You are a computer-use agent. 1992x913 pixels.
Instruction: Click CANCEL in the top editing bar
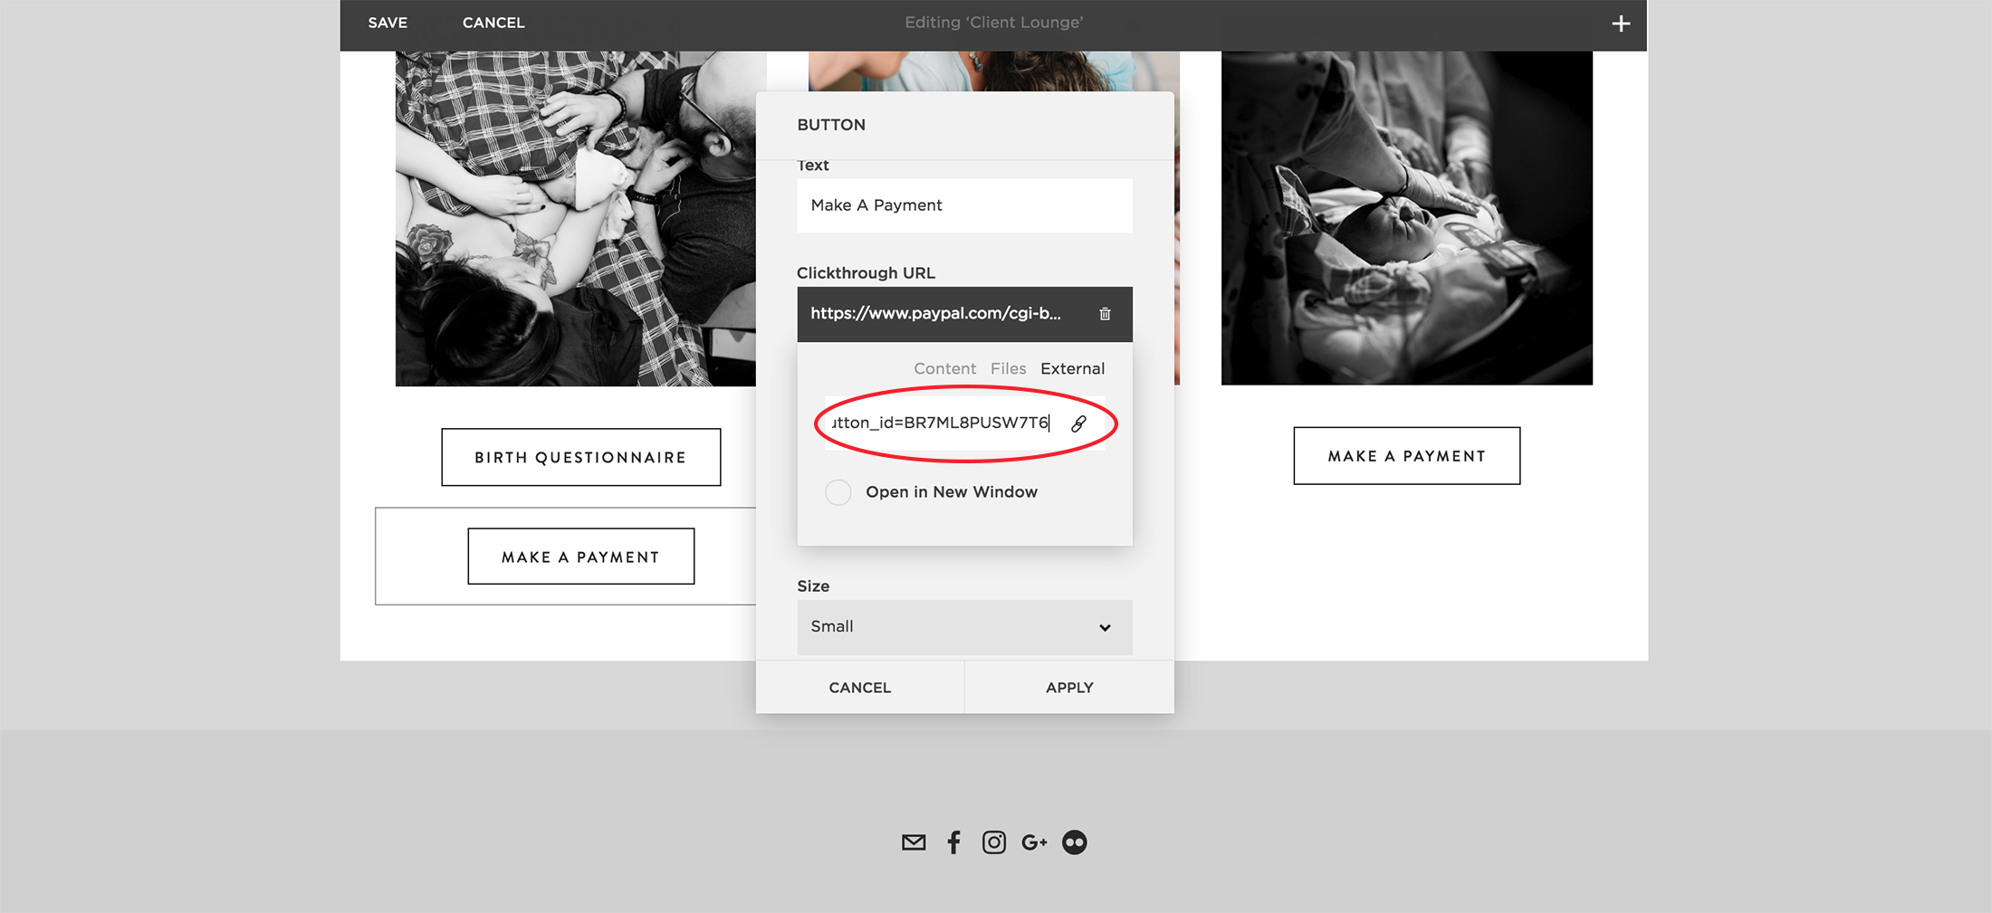tap(493, 23)
